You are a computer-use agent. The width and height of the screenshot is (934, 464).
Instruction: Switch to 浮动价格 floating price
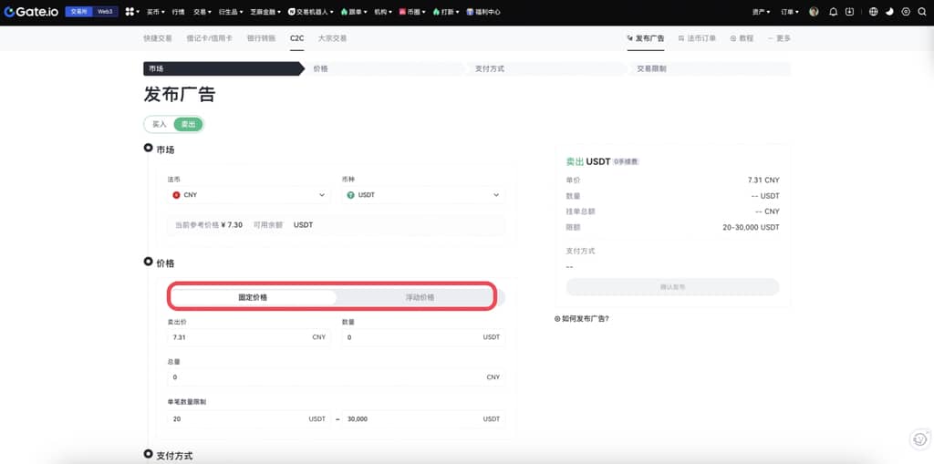coord(420,297)
